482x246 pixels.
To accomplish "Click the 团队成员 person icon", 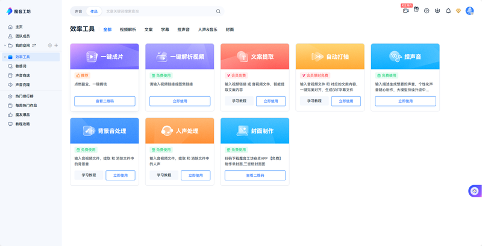I will coord(10,36).
